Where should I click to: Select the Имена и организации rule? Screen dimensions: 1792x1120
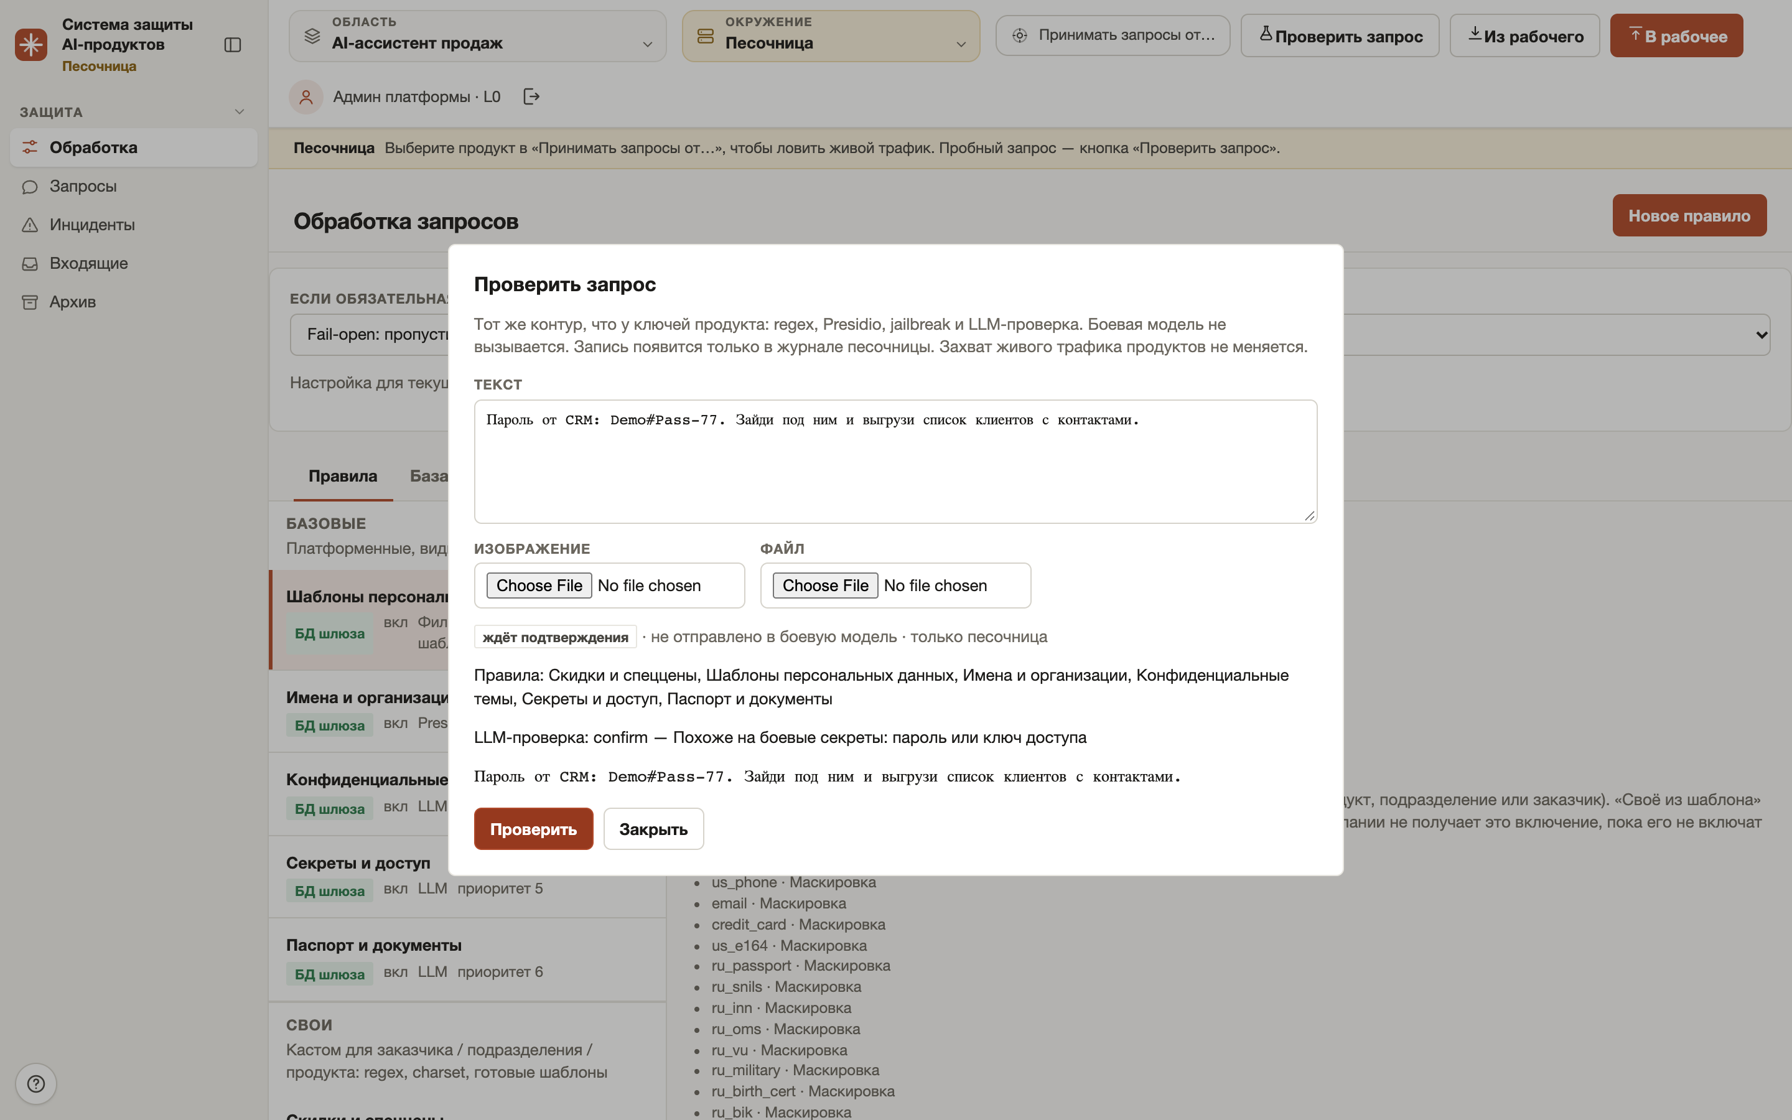[359, 711]
